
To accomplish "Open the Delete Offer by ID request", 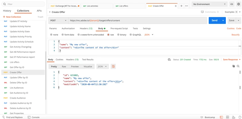I will tap(23, 83).
